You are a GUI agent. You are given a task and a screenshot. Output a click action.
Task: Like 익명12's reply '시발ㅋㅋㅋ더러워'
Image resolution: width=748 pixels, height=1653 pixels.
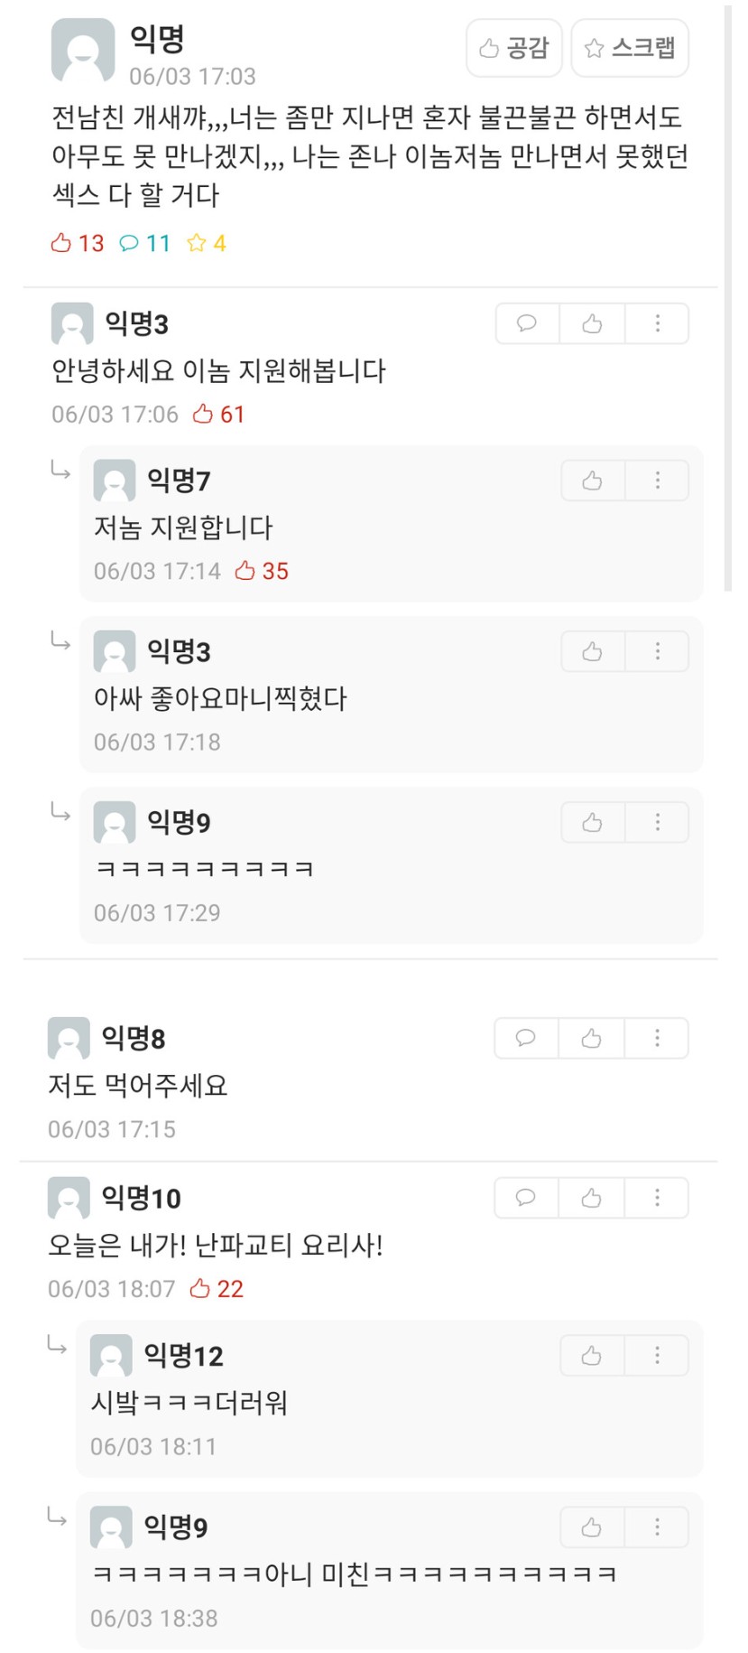[591, 1355]
